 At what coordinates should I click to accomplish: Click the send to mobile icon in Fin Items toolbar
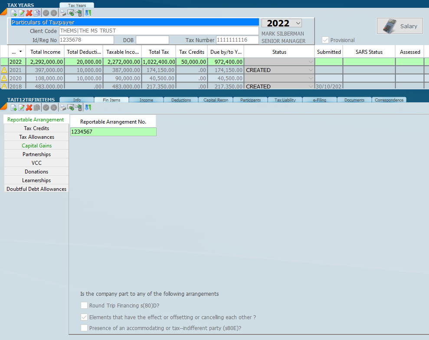[x=78, y=108]
